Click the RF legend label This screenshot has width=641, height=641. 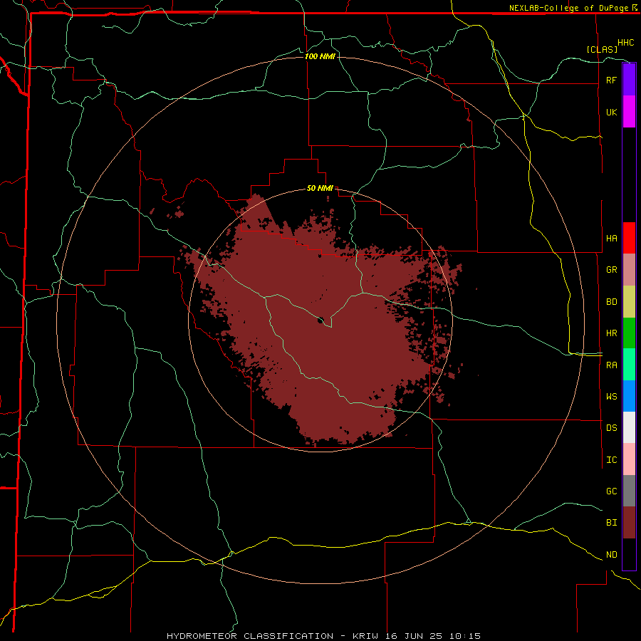coord(611,80)
